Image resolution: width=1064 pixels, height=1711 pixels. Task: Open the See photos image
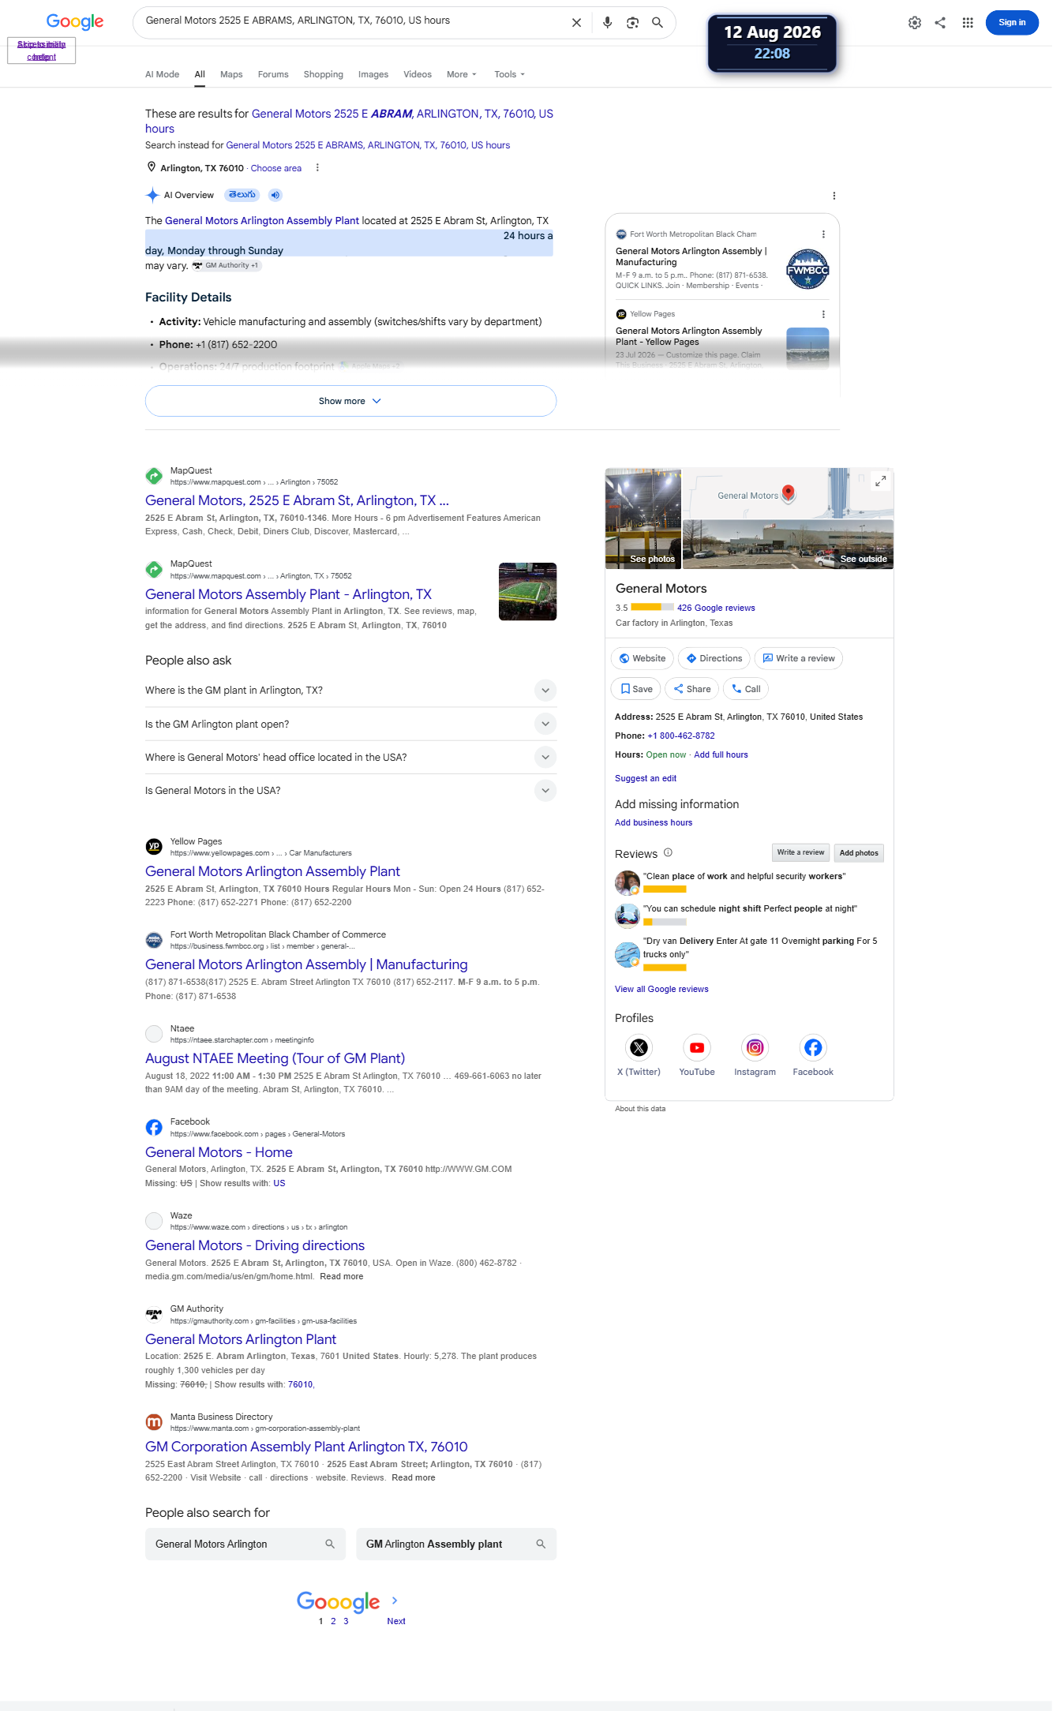643,519
